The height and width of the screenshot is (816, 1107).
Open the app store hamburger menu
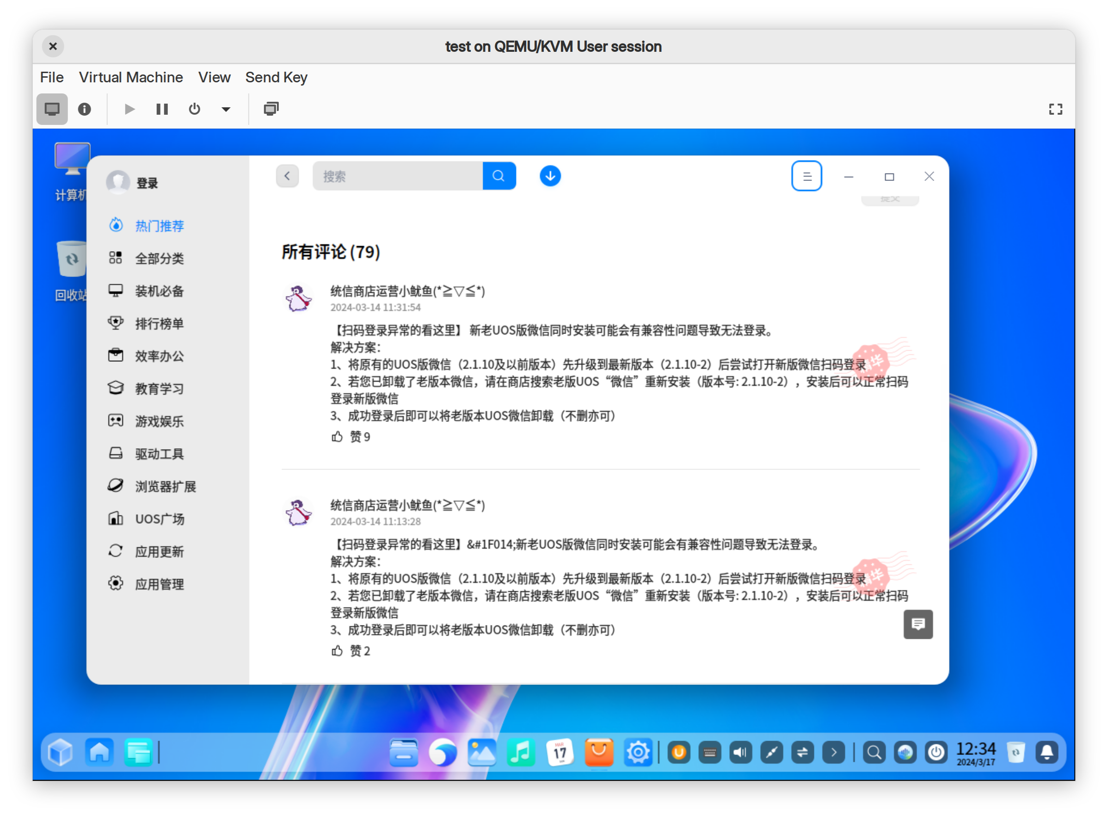click(x=806, y=176)
